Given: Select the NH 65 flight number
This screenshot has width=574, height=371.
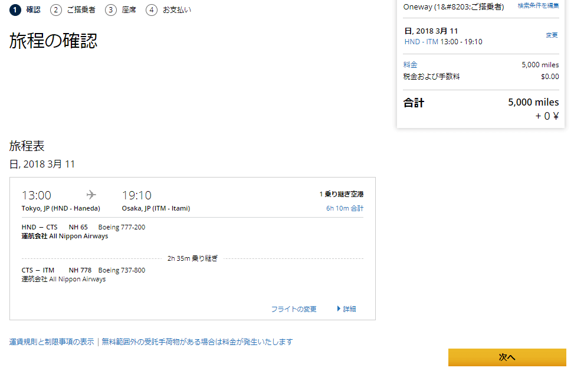Looking at the screenshot, I should (x=78, y=228).
